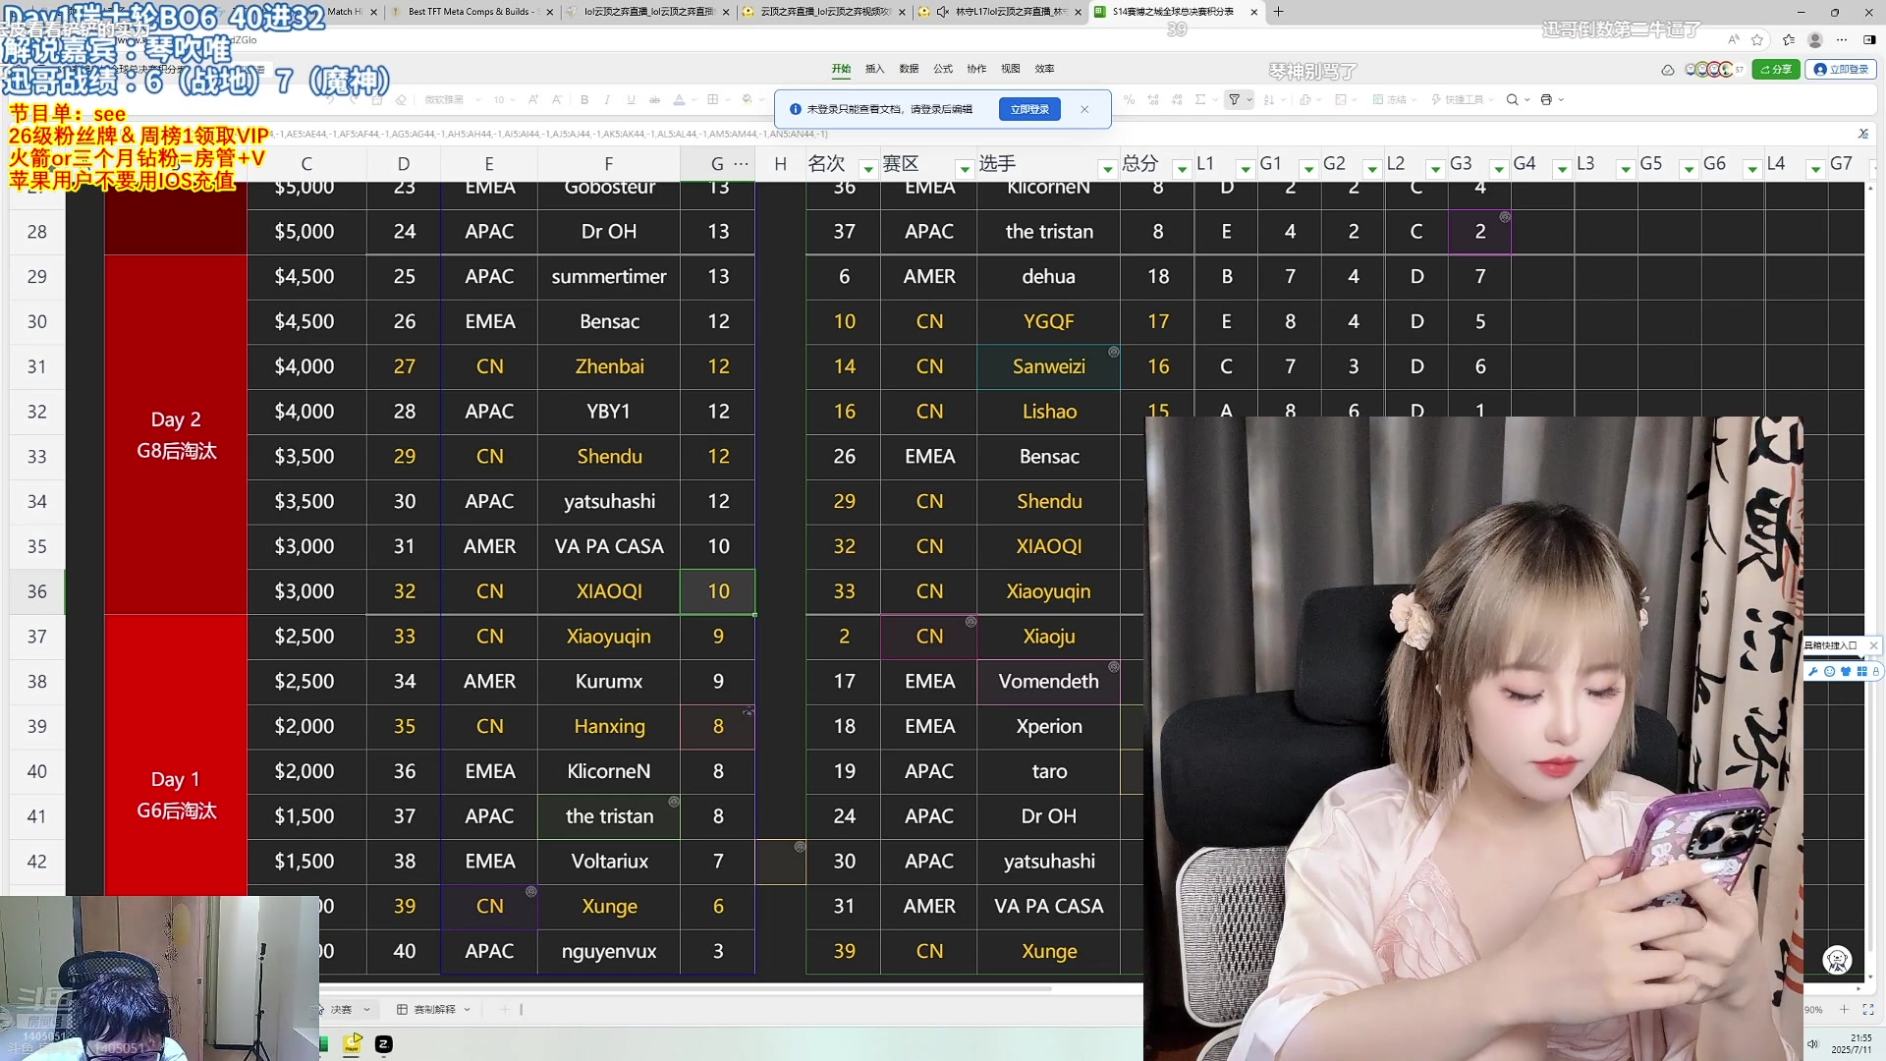
Task: Toggle the browser sidebar icon
Action: (1869, 40)
